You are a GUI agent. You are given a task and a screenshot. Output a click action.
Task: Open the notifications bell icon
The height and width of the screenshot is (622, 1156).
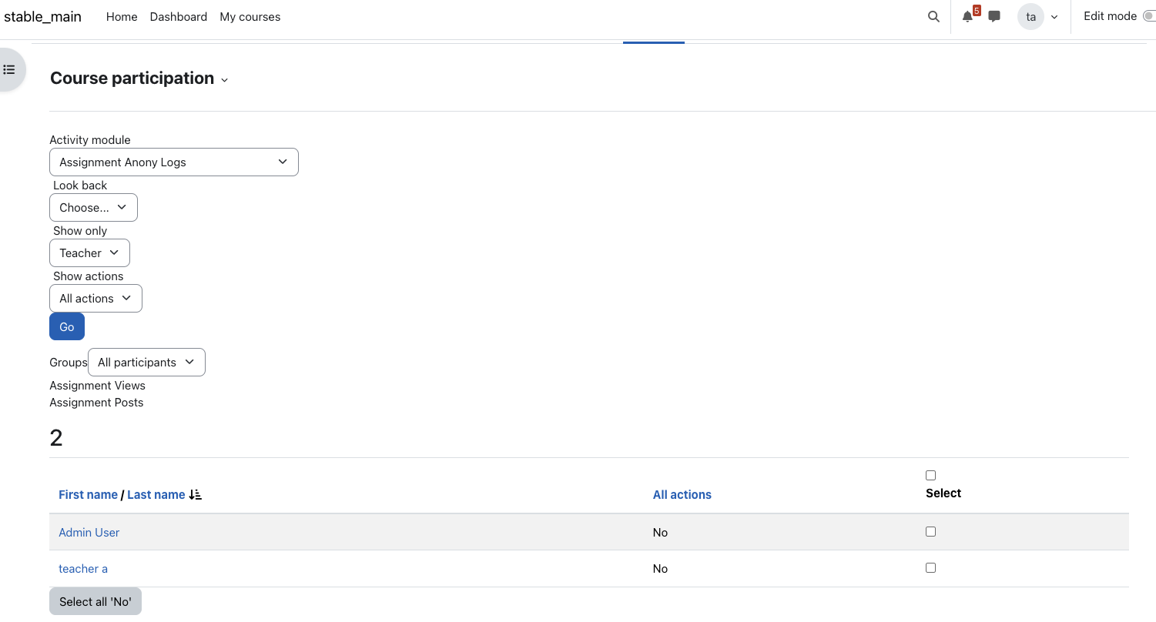pos(967,16)
